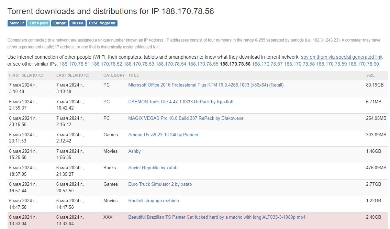The image size is (390, 229).
Task: Open the spy on them via special generated link
Action: click(x=342, y=57)
